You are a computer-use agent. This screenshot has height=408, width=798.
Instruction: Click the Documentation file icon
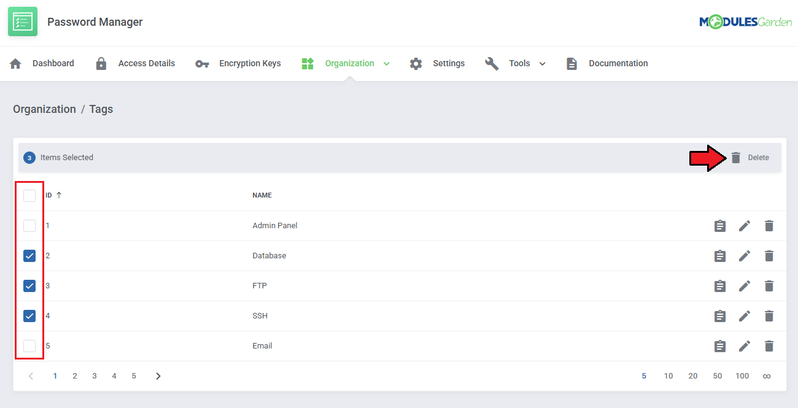tap(571, 63)
